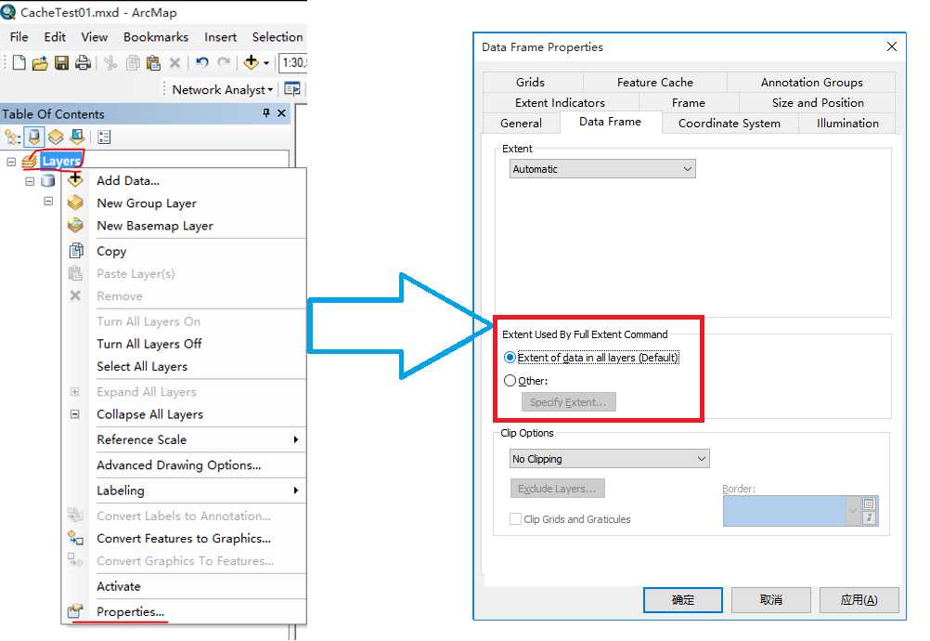Switch to the Coordinate System tab
Screen dimensions: 930x641
coord(729,124)
